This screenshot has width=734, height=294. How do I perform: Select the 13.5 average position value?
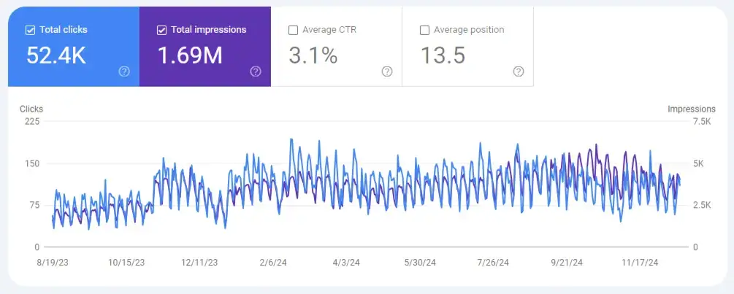tap(443, 55)
